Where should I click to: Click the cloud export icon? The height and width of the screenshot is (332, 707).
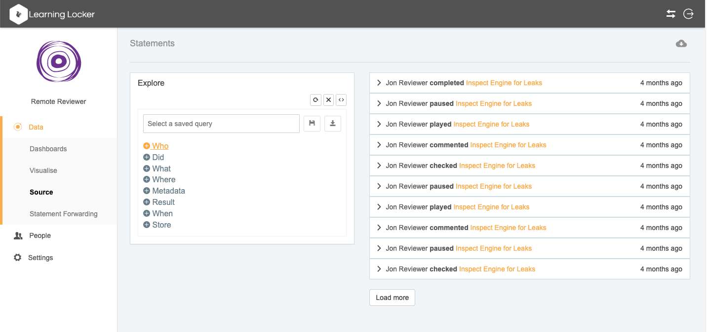[681, 43]
